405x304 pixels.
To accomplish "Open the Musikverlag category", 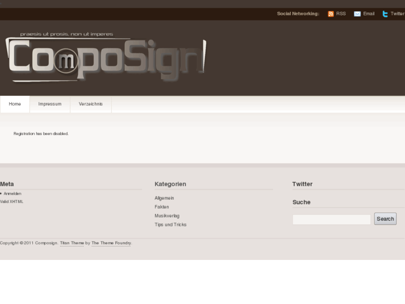I will click(x=167, y=216).
